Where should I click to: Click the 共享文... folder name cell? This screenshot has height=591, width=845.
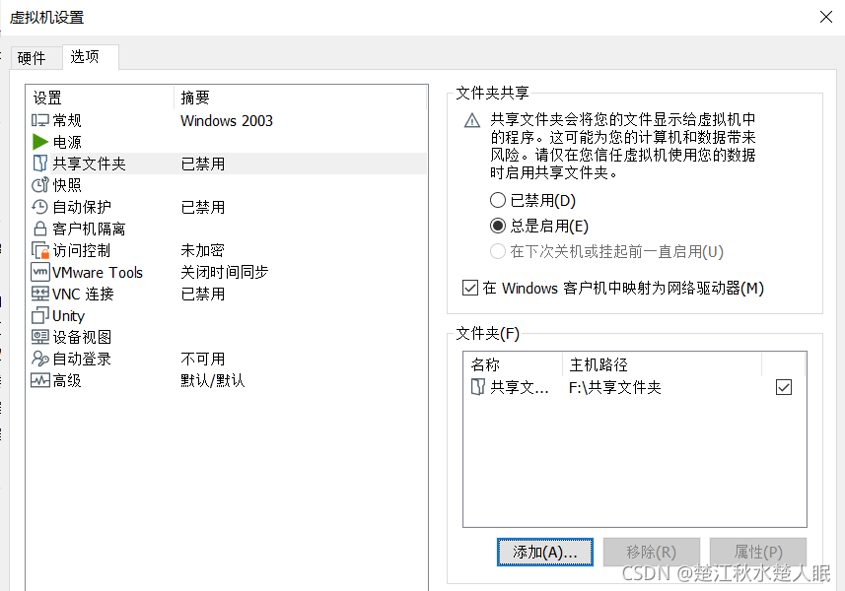(520, 387)
